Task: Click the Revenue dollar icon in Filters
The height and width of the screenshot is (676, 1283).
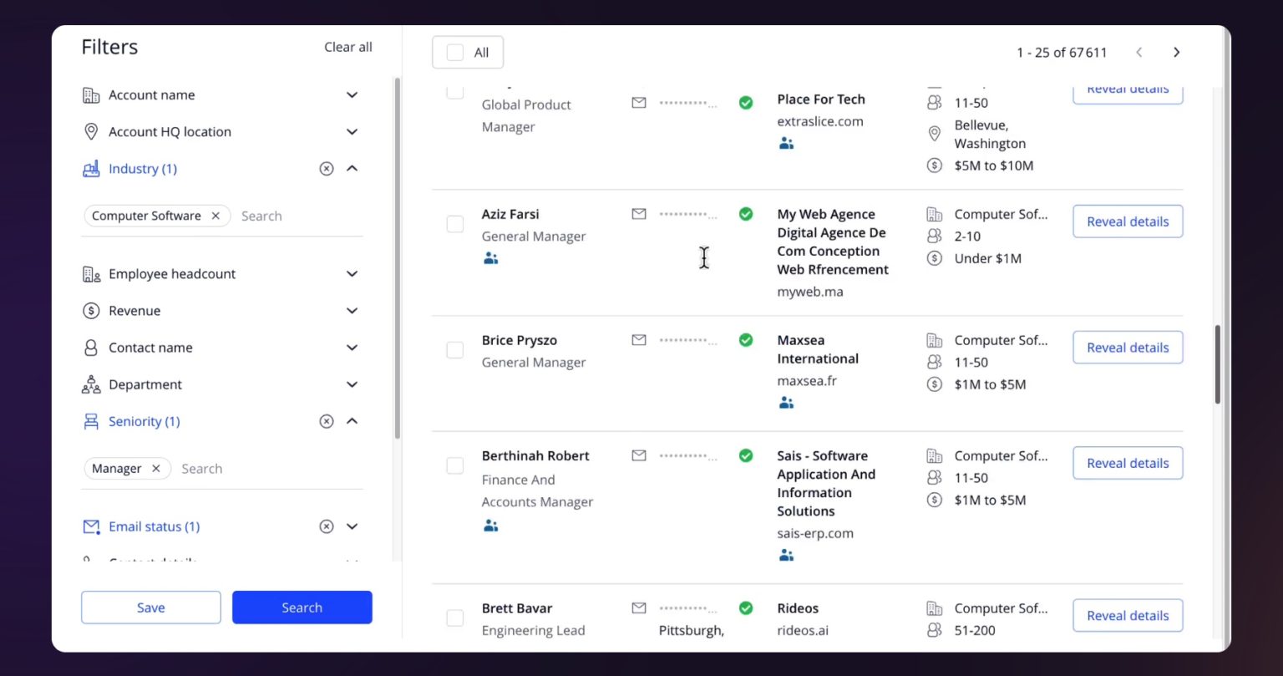Action: [91, 310]
